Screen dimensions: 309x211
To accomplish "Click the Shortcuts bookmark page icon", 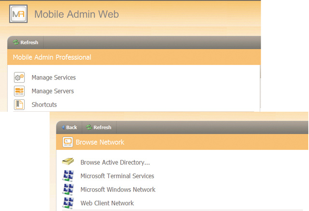I will (x=19, y=105).
